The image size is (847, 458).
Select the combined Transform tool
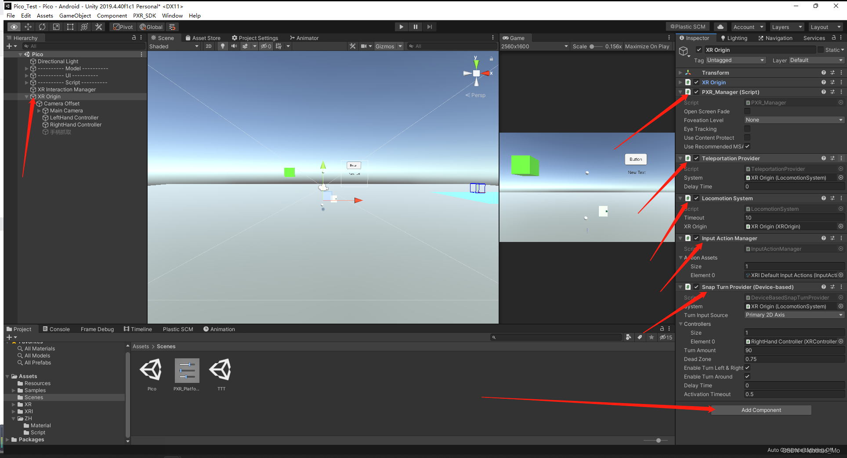point(84,27)
